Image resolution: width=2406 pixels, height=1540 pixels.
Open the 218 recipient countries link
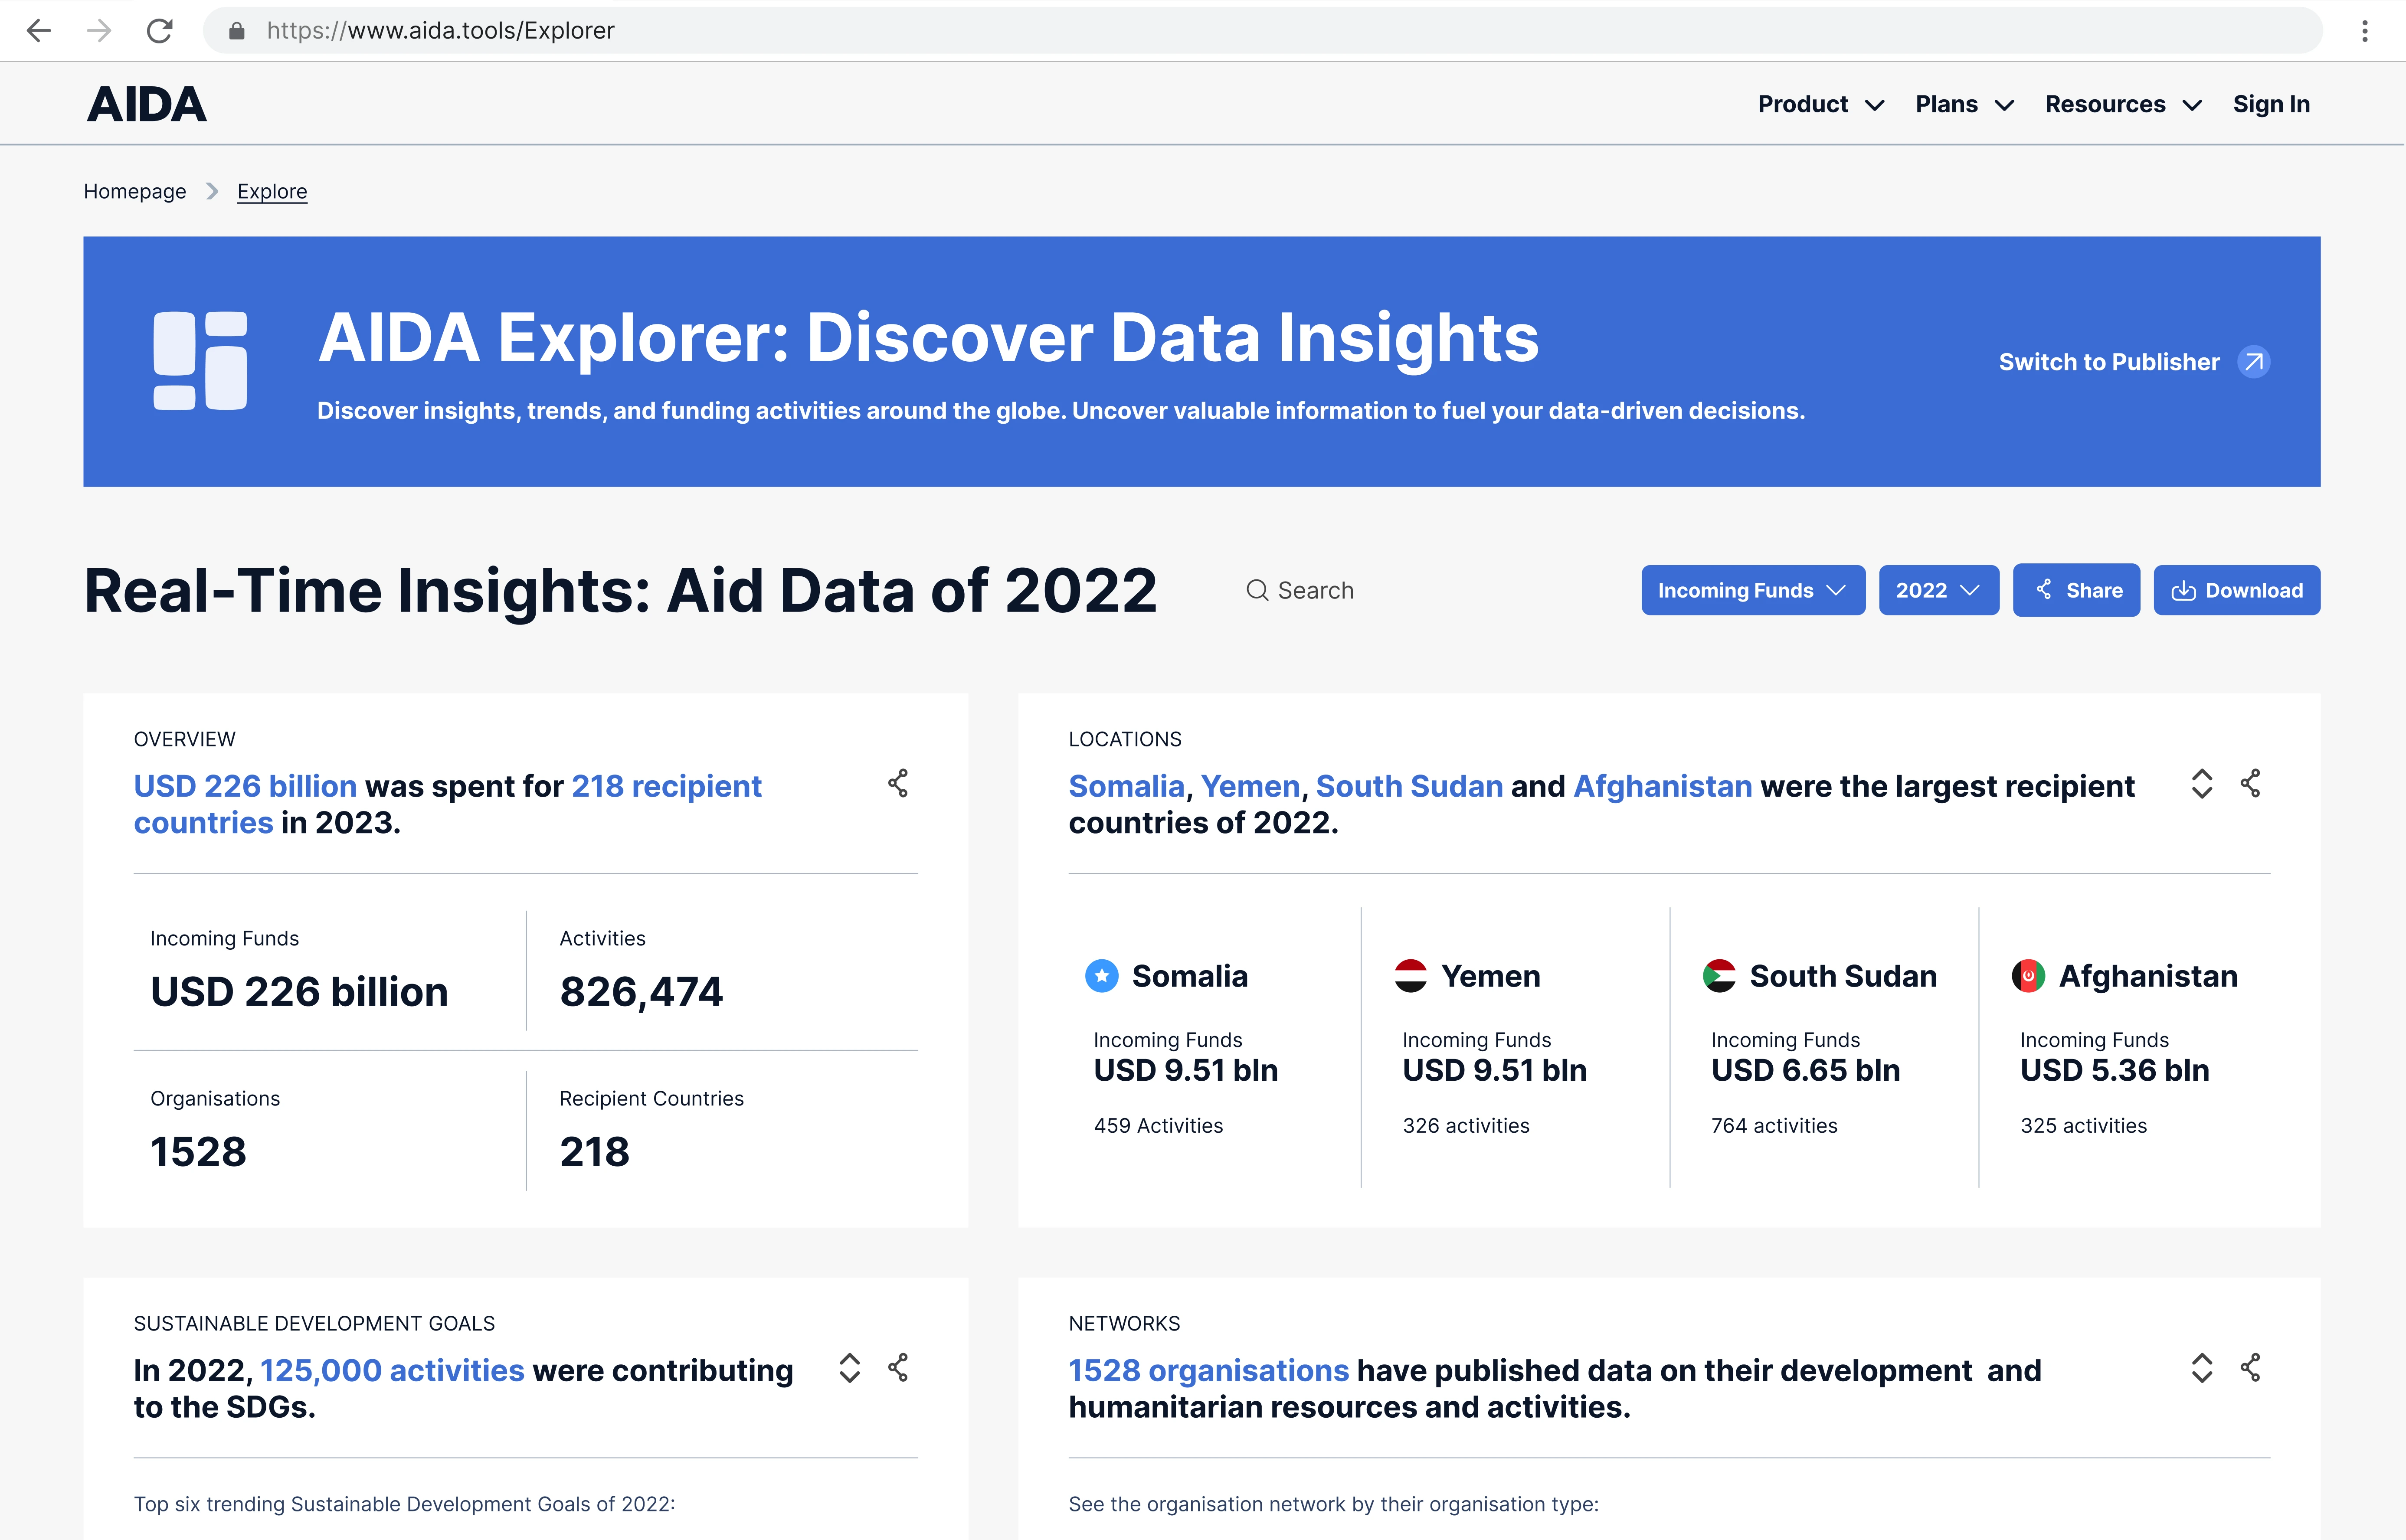pyautogui.click(x=448, y=804)
